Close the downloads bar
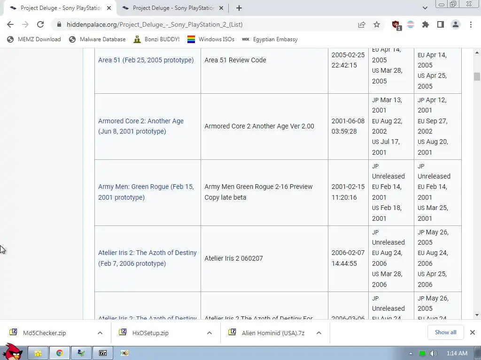 [473, 332]
